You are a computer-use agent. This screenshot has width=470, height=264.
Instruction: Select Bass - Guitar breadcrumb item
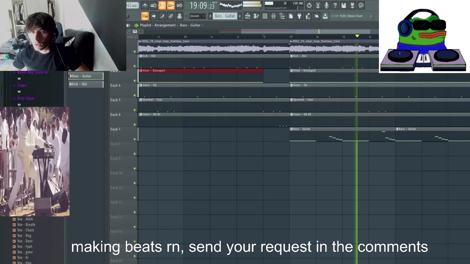click(190, 25)
